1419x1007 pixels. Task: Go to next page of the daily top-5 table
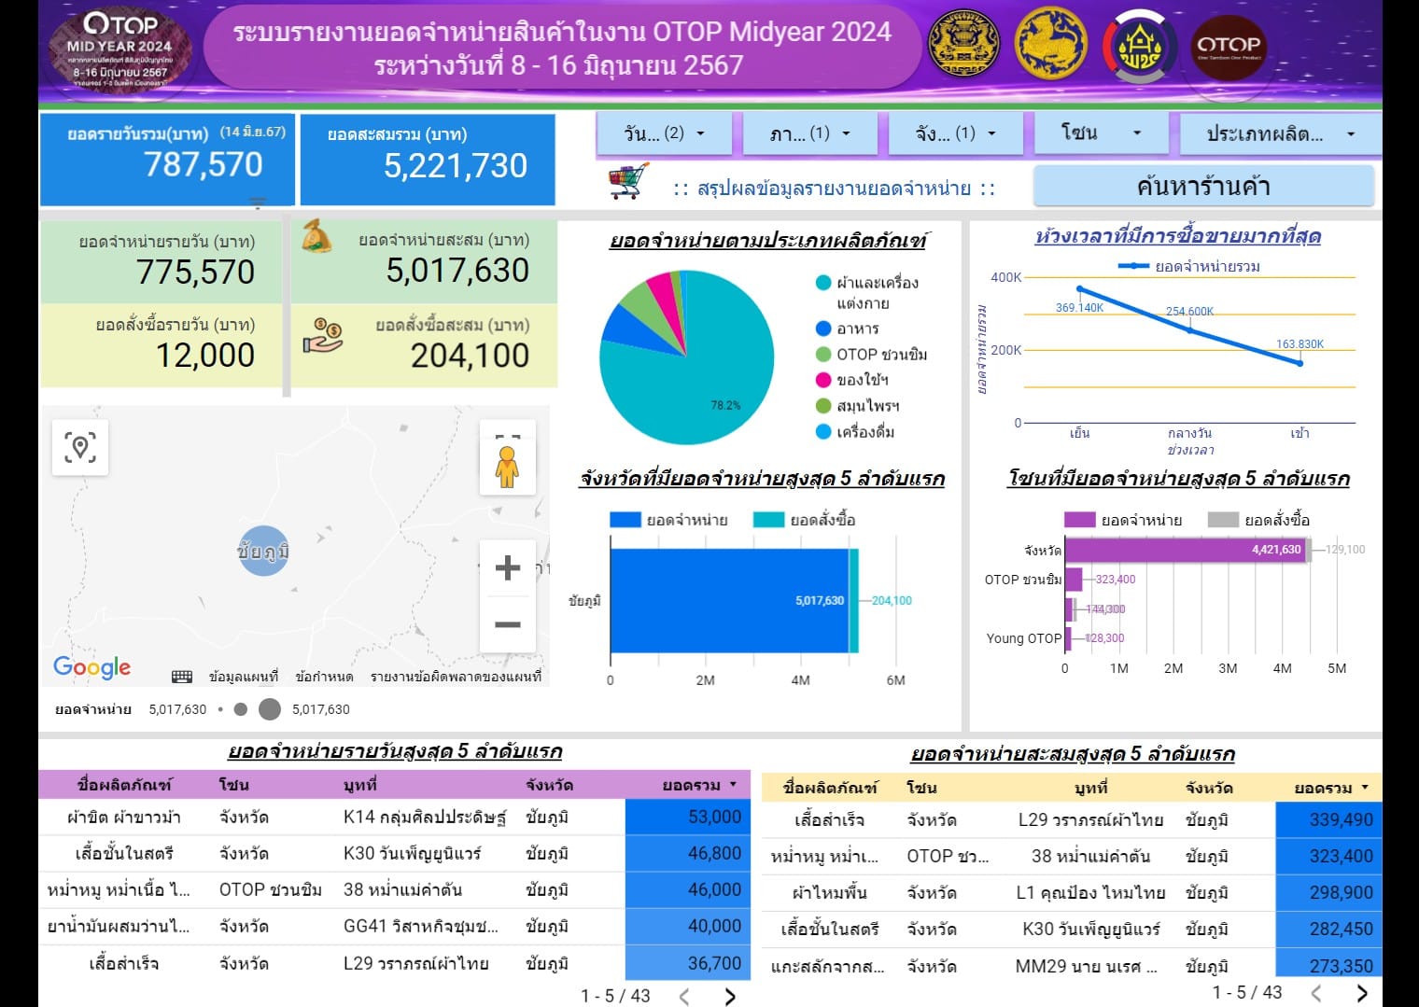click(x=731, y=994)
